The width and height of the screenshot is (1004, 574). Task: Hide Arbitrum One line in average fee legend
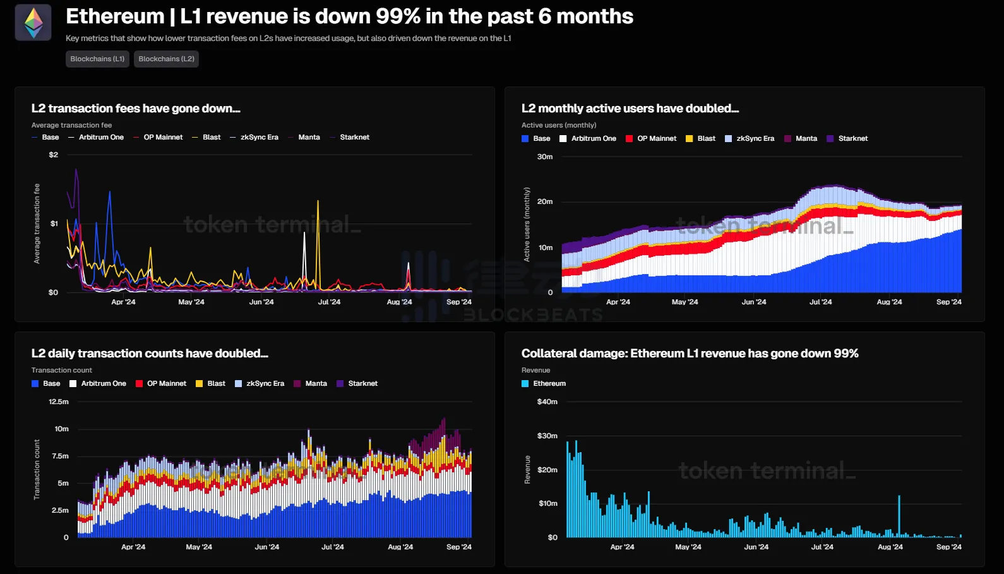(x=96, y=137)
